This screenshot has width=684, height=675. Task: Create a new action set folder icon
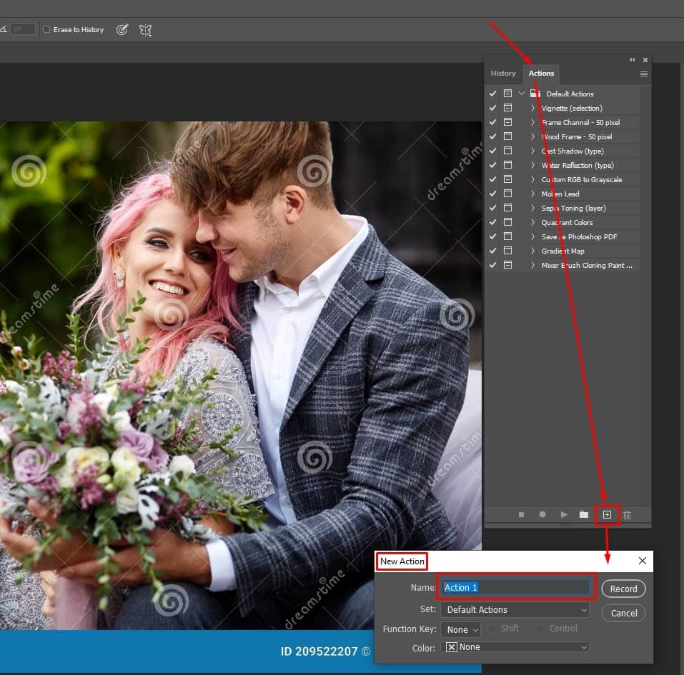pos(585,514)
